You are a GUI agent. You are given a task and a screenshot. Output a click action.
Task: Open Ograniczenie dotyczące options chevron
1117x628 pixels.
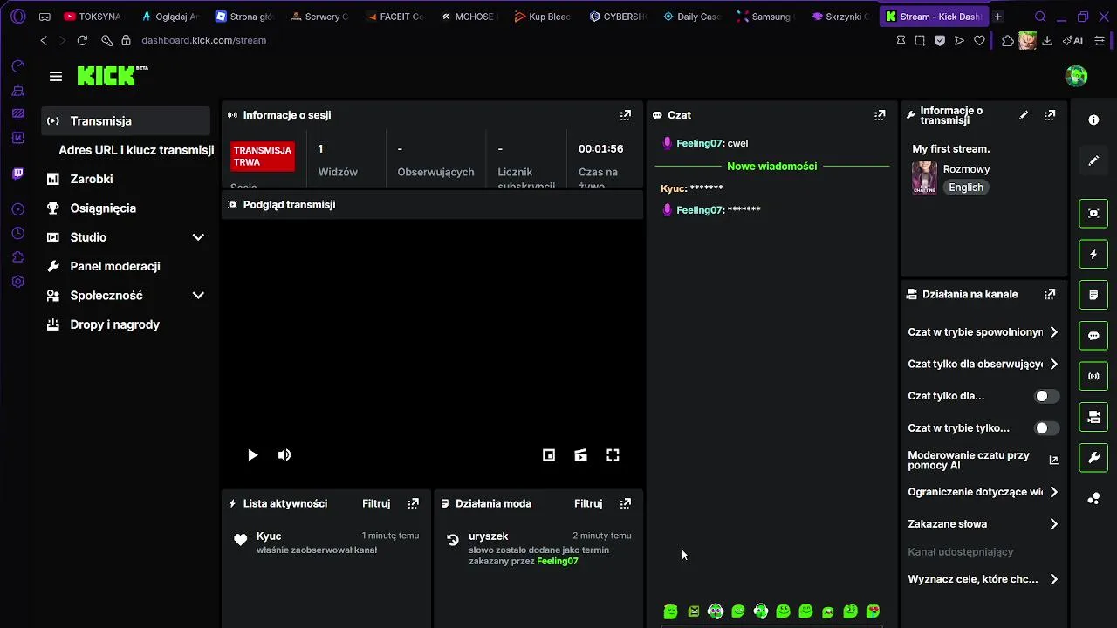point(1053,492)
